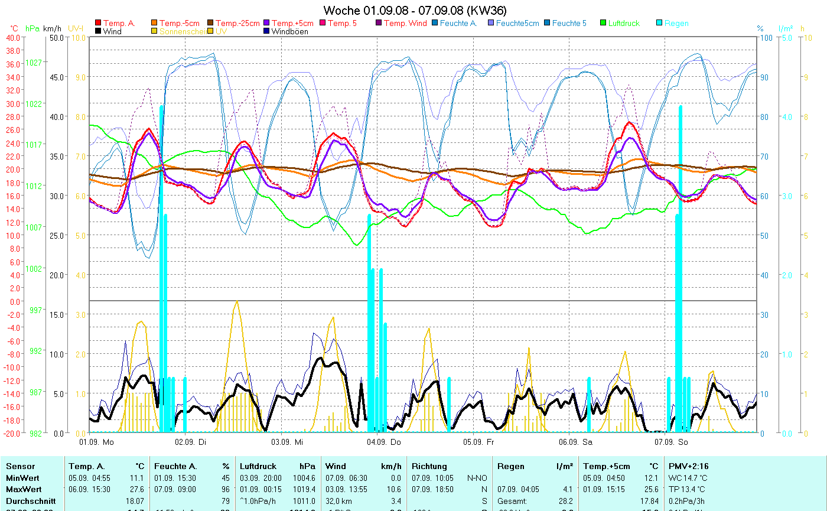Click the 07.09. So date label
The image size is (827, 511).
[x=671, y=441]
